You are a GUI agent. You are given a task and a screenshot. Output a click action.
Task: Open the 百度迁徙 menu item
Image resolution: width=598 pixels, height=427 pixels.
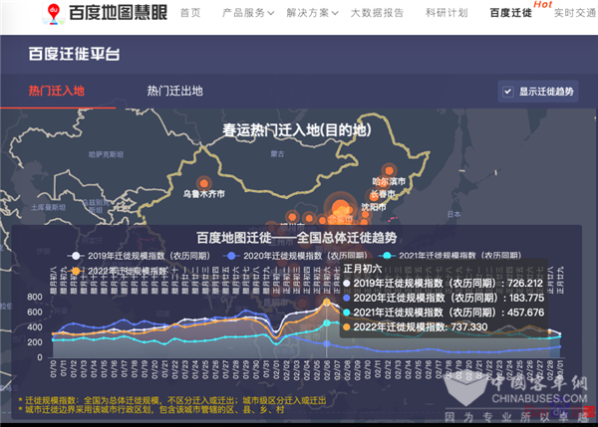click(x=510, y=13)
